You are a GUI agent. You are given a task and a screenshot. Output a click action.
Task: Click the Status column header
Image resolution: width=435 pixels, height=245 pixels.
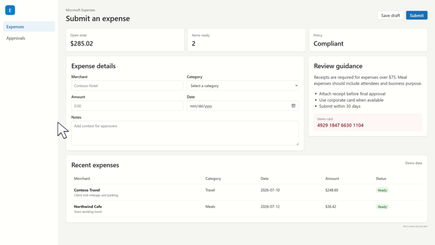point(381,178)
